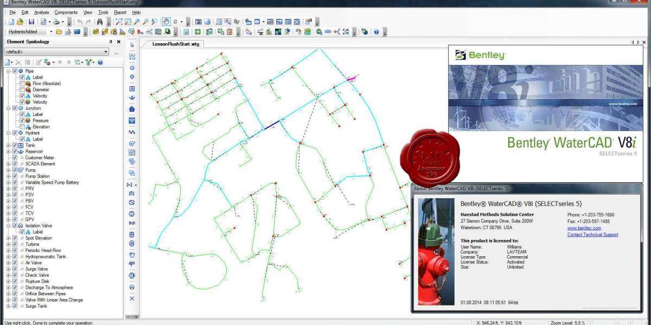Close the Element Symbology panel
651x325 pixels.
118,42
